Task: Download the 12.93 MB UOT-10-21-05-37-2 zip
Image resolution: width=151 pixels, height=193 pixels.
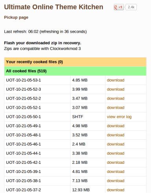Action: [116, 190]
